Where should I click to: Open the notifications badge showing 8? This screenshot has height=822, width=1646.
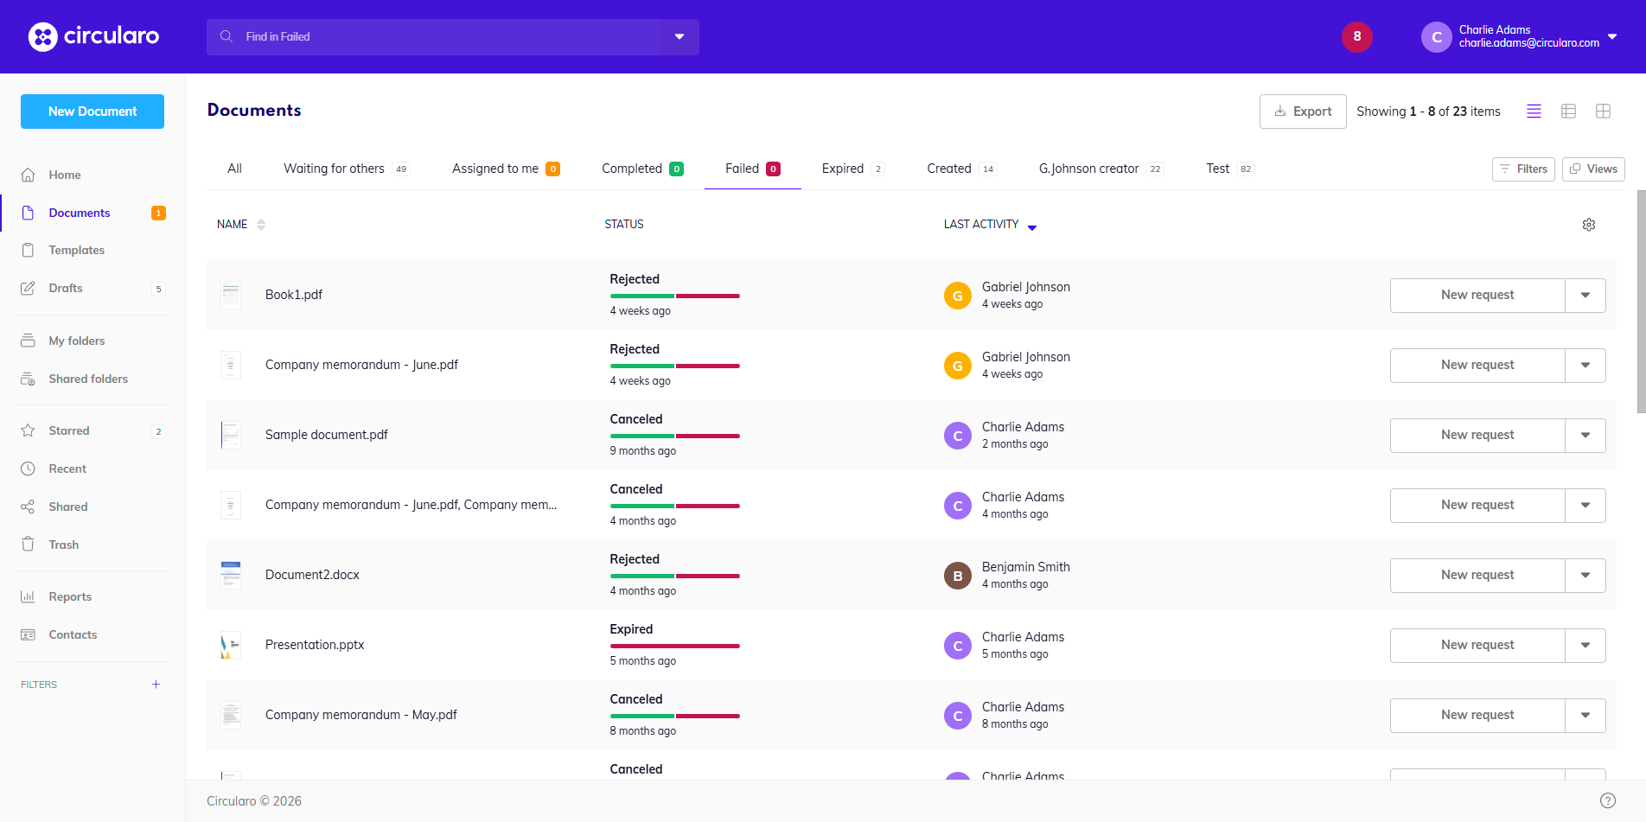pyautogui.click(x=1356, y=36)
